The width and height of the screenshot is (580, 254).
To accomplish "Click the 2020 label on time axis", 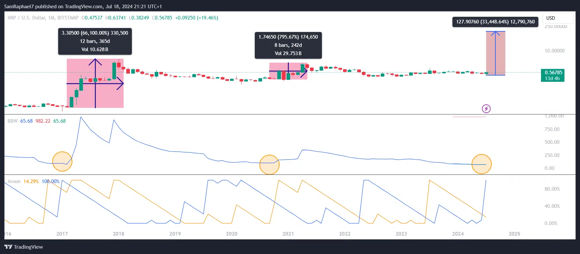I will coord(232,234).
